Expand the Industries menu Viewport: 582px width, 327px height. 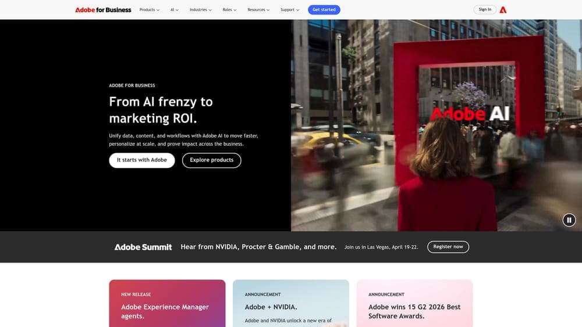coord(200,10)
